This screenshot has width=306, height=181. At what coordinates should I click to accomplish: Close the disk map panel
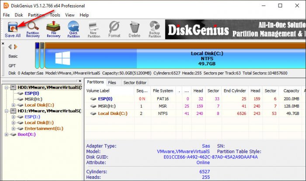pyautogui.click(x=3, y=44)
